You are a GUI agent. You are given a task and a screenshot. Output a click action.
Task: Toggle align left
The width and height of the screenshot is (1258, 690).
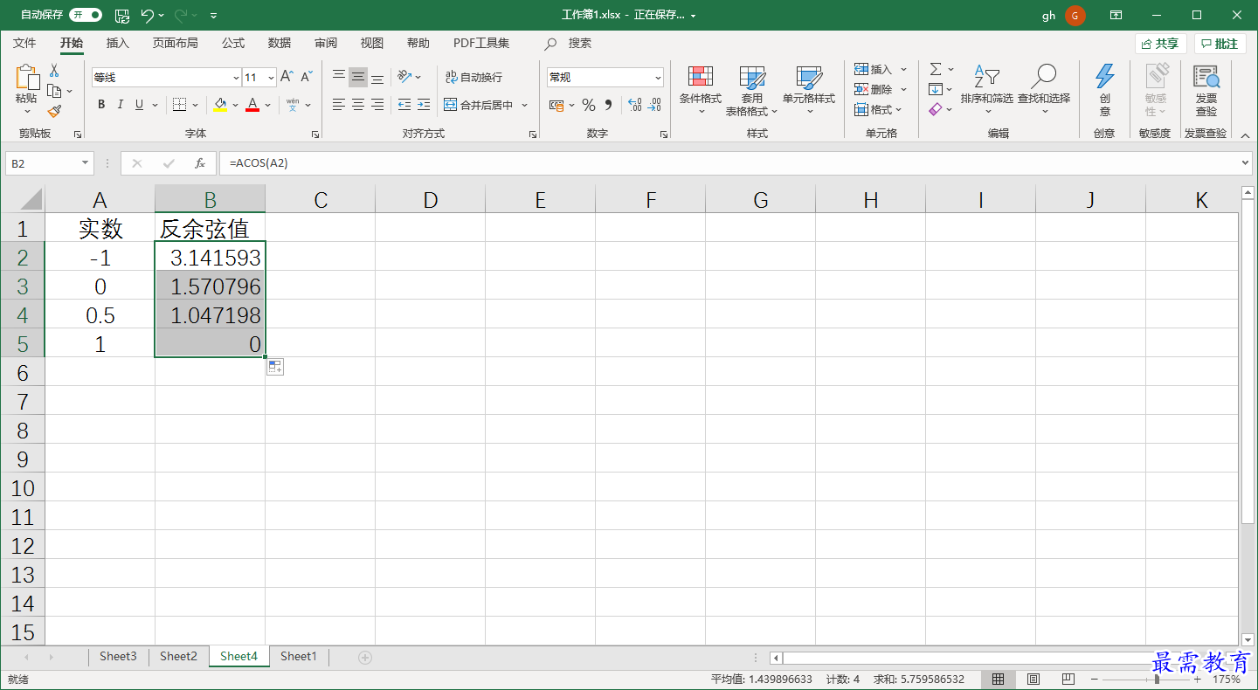pos(339,105)
